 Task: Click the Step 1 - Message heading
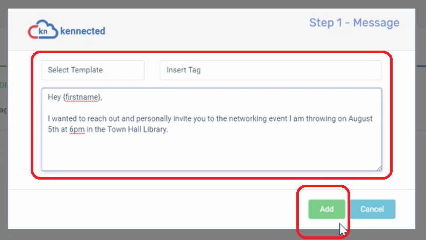354,23
